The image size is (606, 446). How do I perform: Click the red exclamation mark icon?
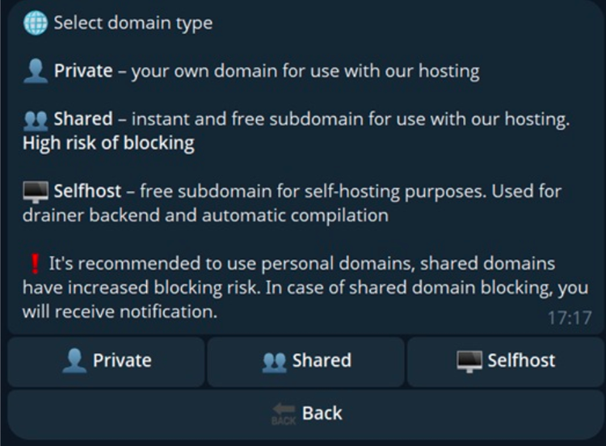pyautogui.click(x=34, y=263)
